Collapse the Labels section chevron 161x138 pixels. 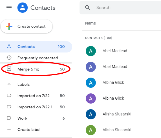(x=9, y=84)
